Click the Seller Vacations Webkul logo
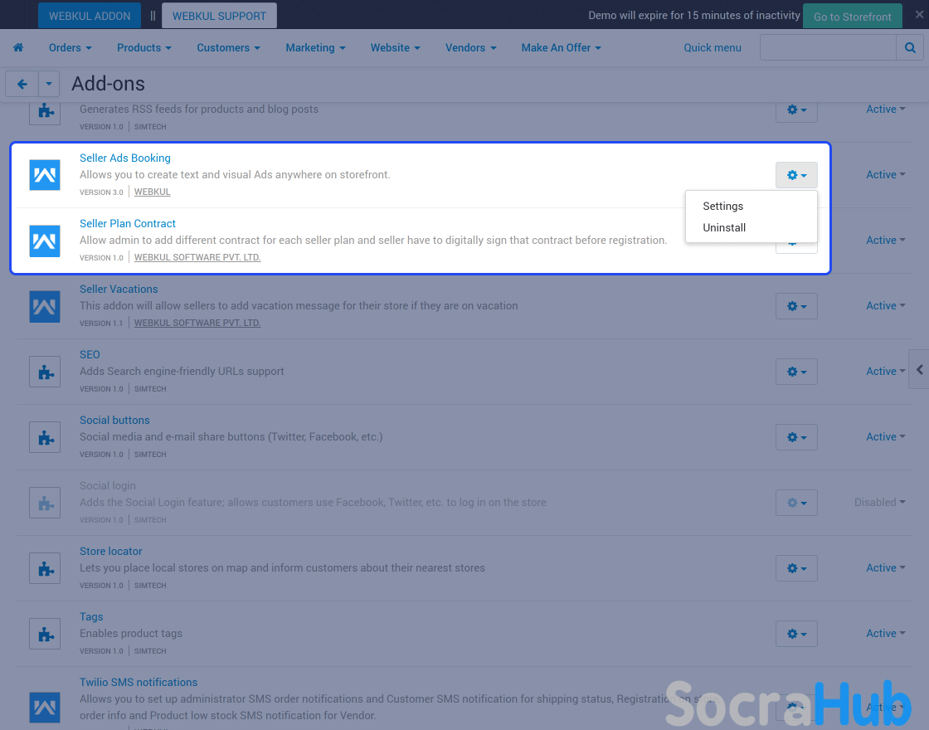 coord(45,306)
